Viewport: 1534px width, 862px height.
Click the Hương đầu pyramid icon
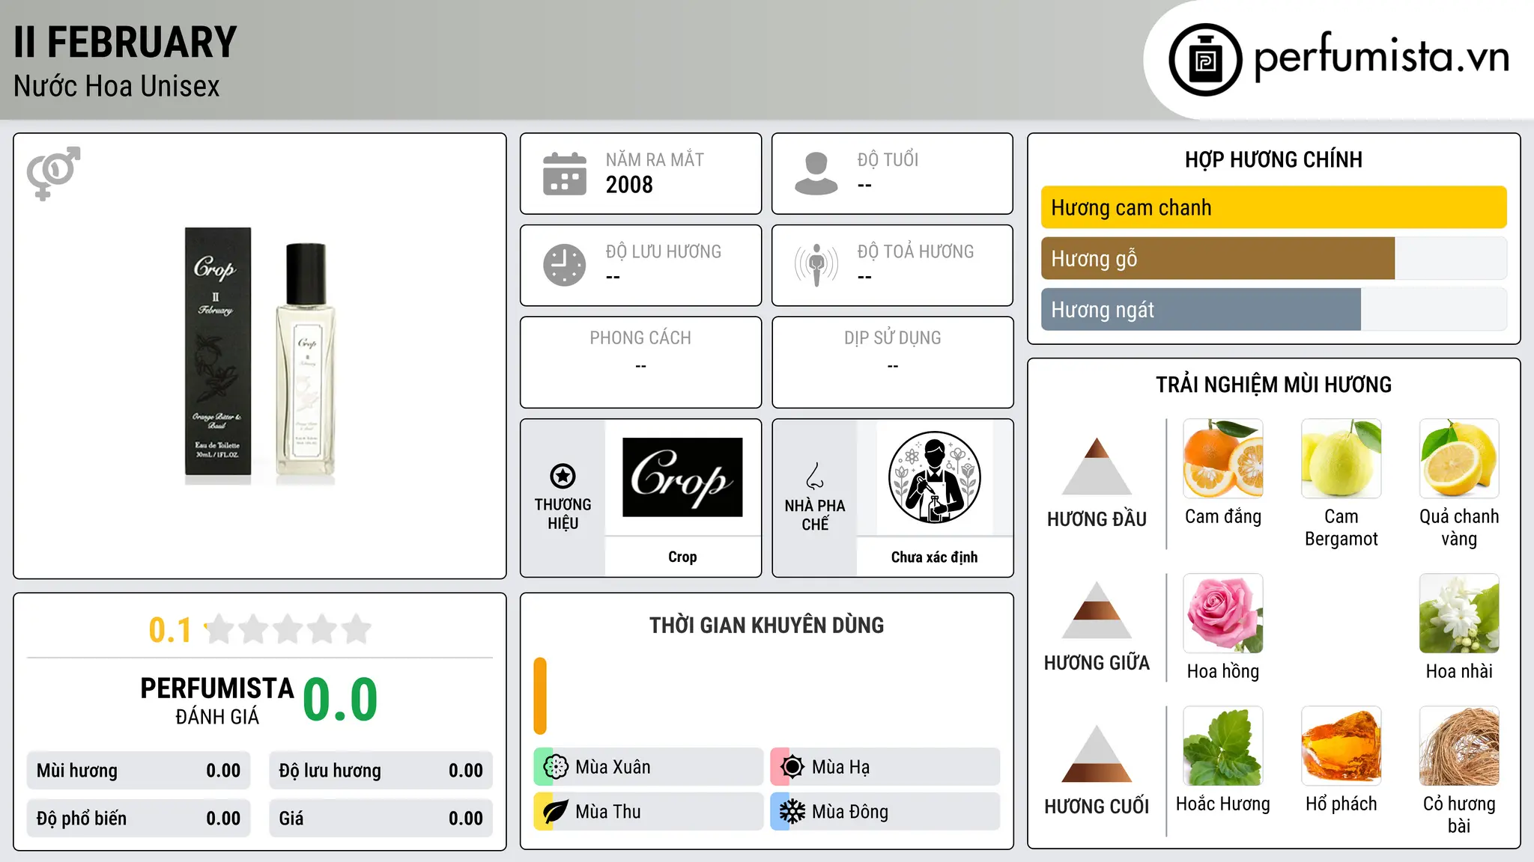tap(1097, 466)
